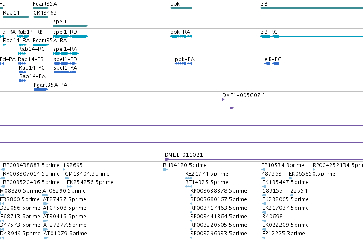Click the Rab14-PA protein feature
Image resolution: width=363 pixels, height=240 pixels.
pyautogui.click(x=23, y=81)
